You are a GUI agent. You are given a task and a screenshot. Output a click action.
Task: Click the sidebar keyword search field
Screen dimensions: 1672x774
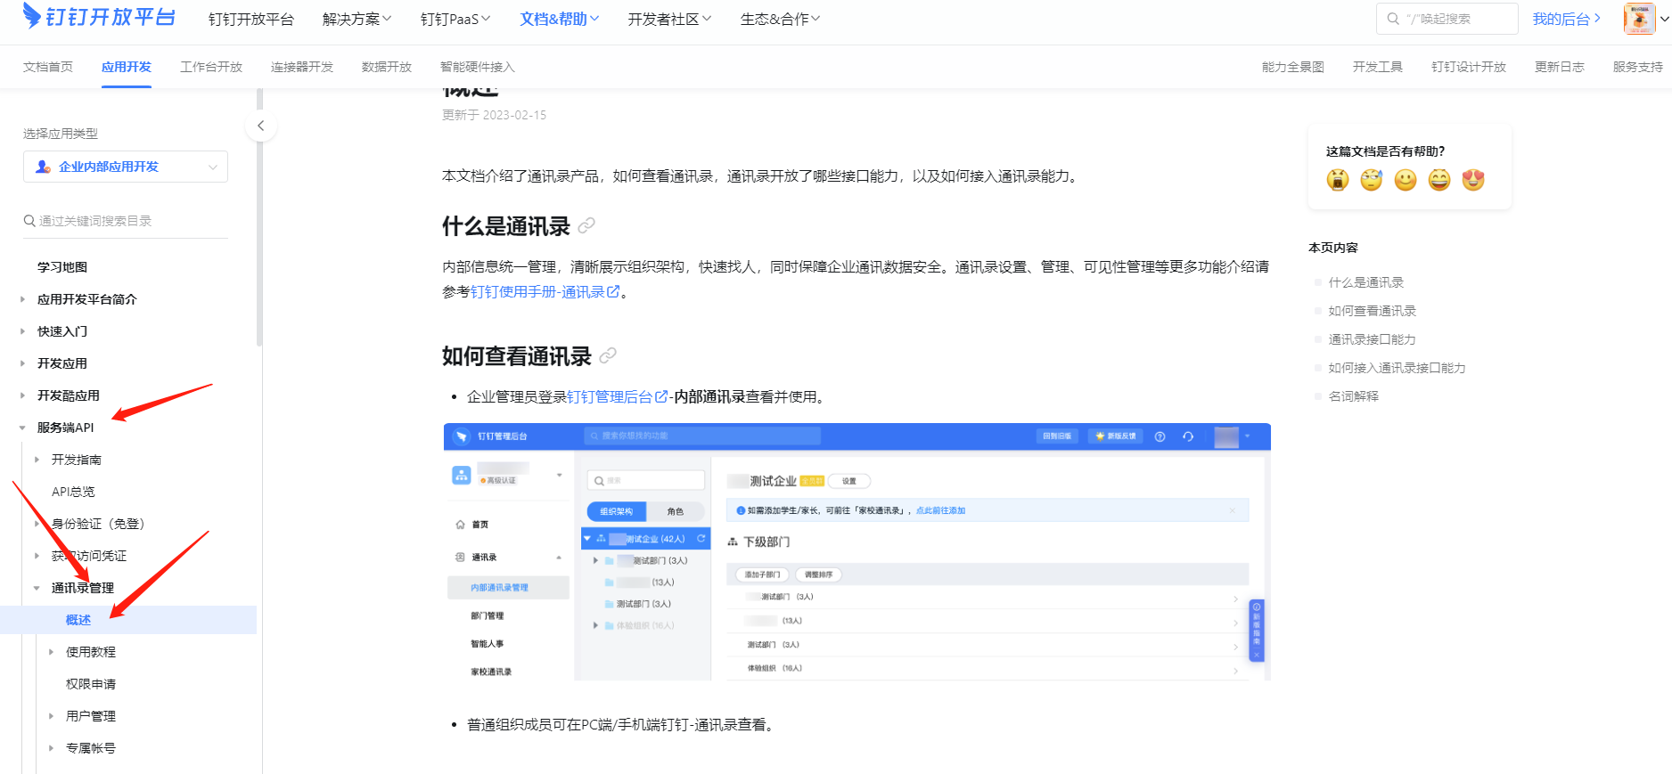pyautogui.click(x=126, y=221)
